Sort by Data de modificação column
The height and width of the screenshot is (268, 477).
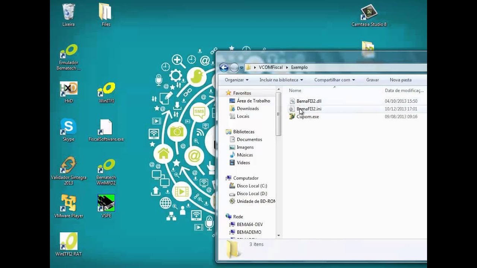[x=404, y=90]
